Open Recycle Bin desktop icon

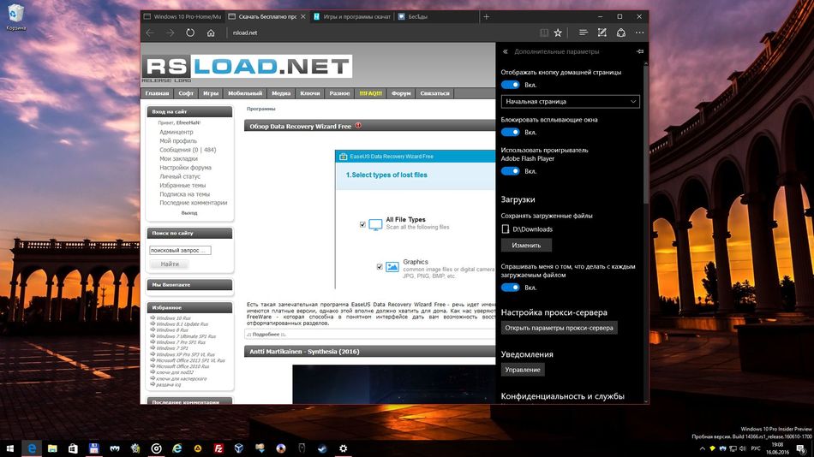coord(15,17)
